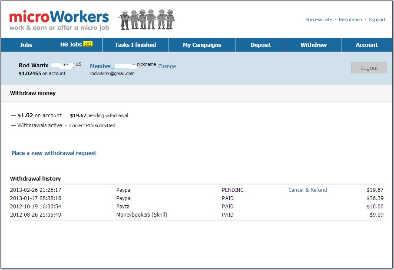Click PAID status in the Payza row

228,207
